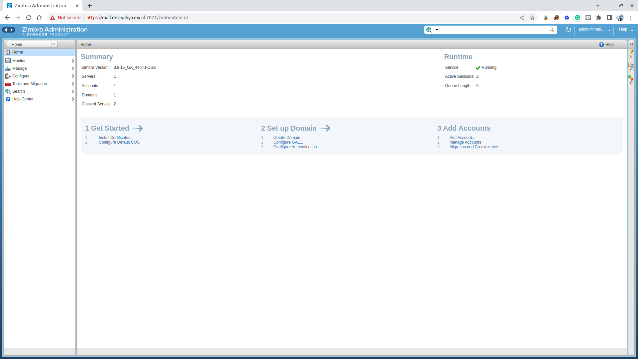This screenshot has height=359, width=638.
Task: Open the Chrome three-dot menu
Action: click(x=631, y=18)
